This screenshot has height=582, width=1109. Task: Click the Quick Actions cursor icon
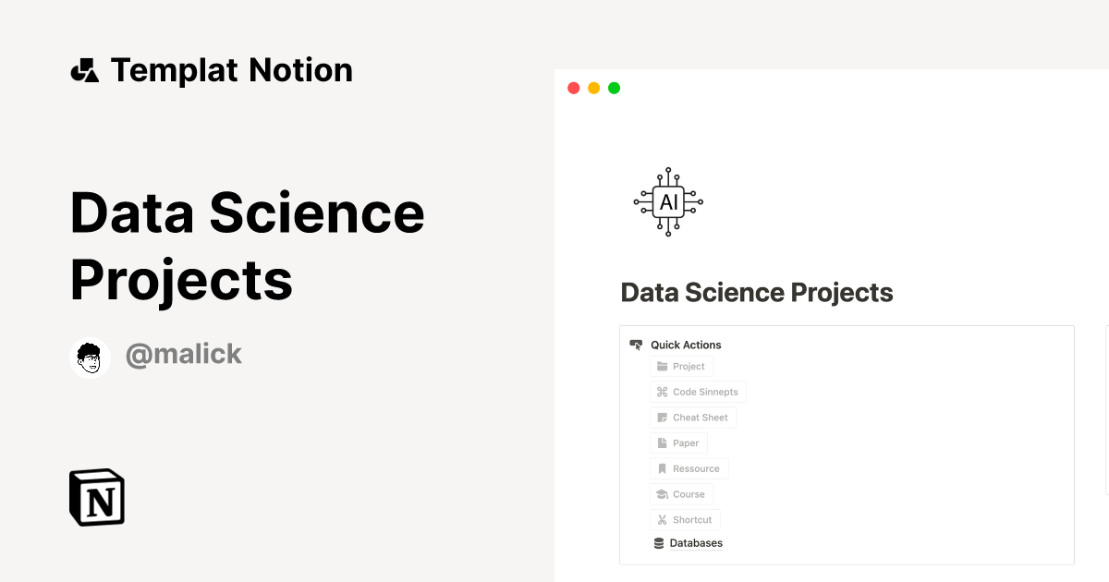point(635,344)
